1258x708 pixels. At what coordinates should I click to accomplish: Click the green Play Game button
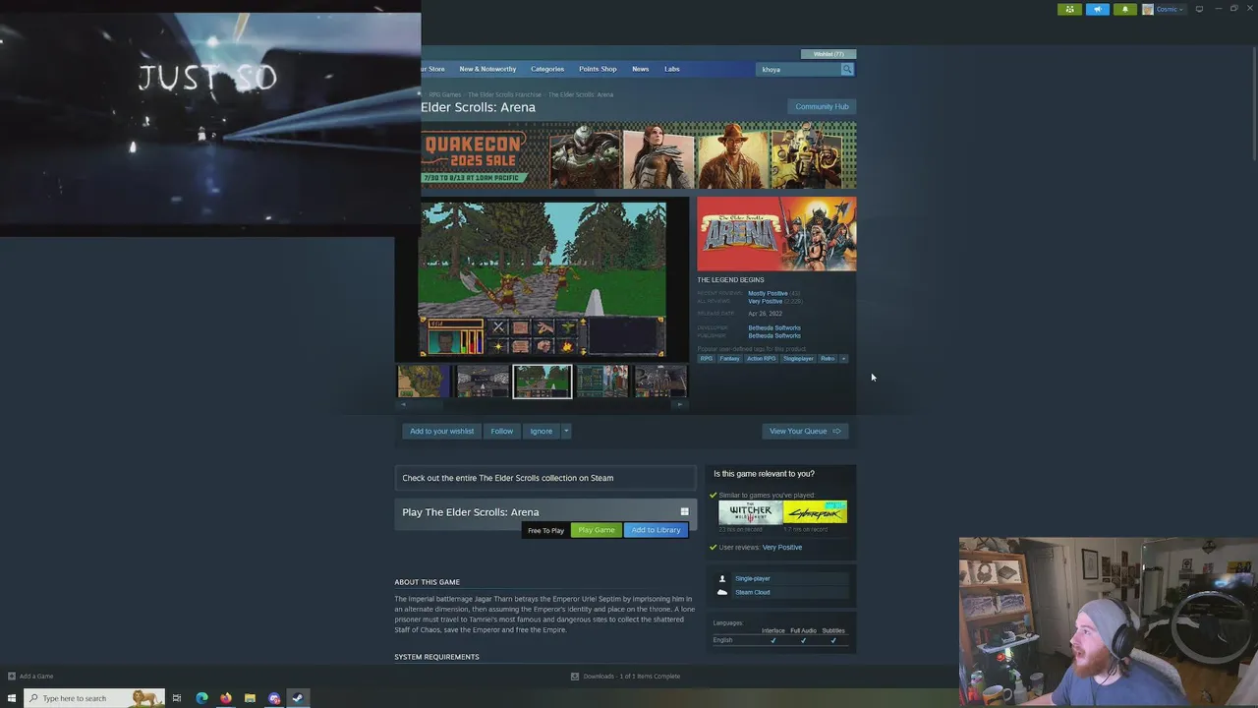tap(597, 530)
